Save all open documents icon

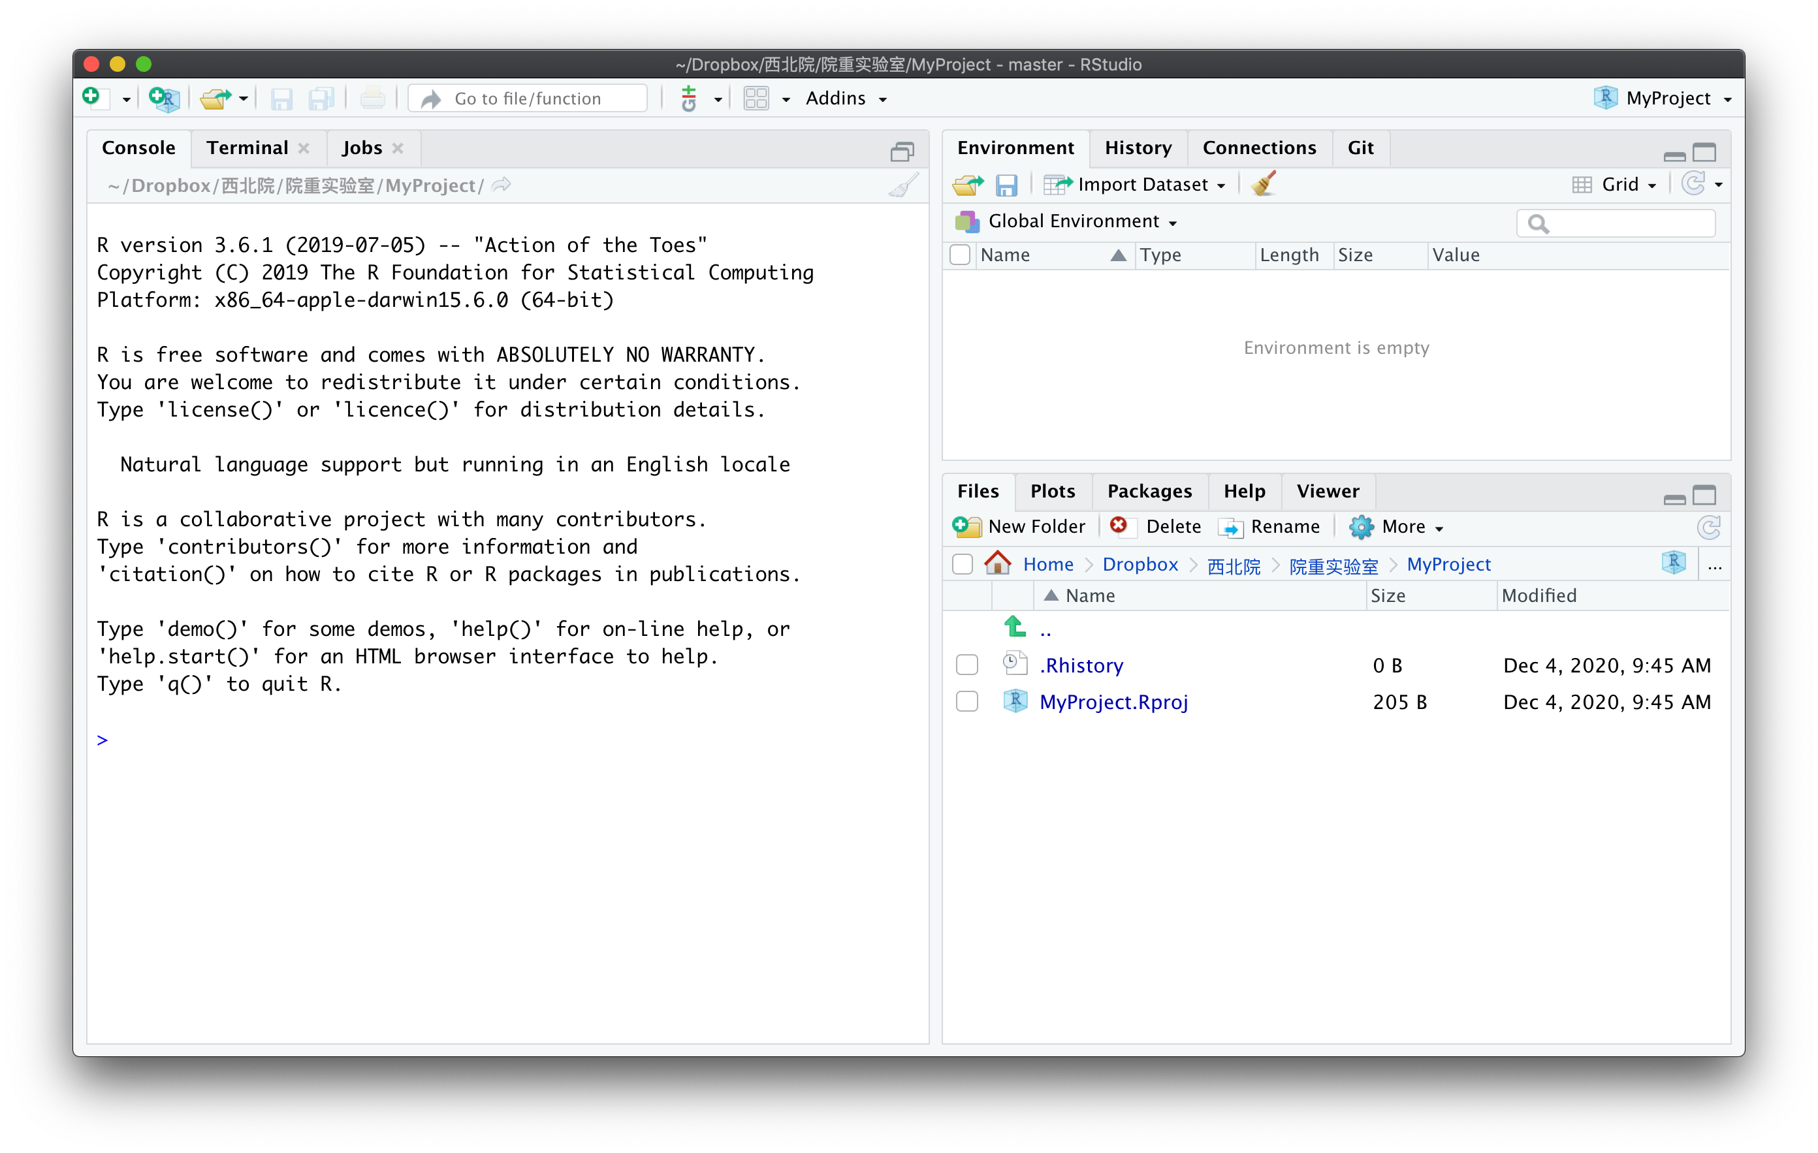(321, 99)
